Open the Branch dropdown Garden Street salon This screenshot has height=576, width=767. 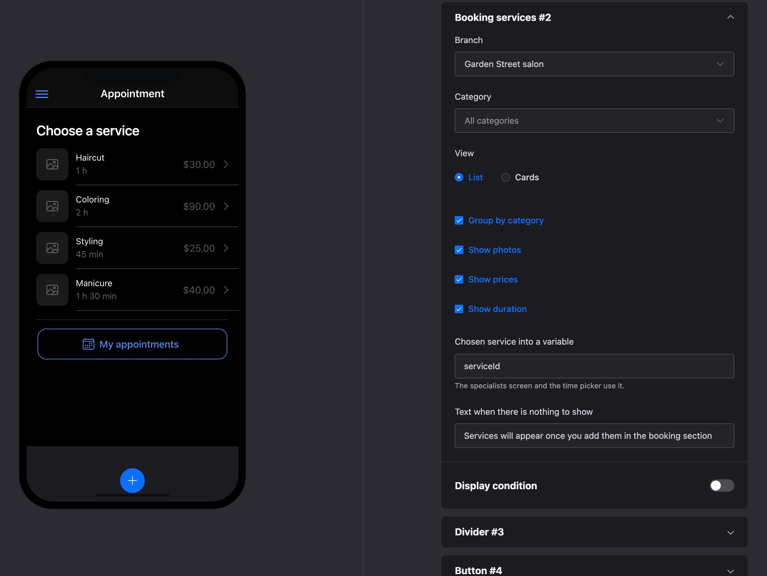tap(594, 64)
